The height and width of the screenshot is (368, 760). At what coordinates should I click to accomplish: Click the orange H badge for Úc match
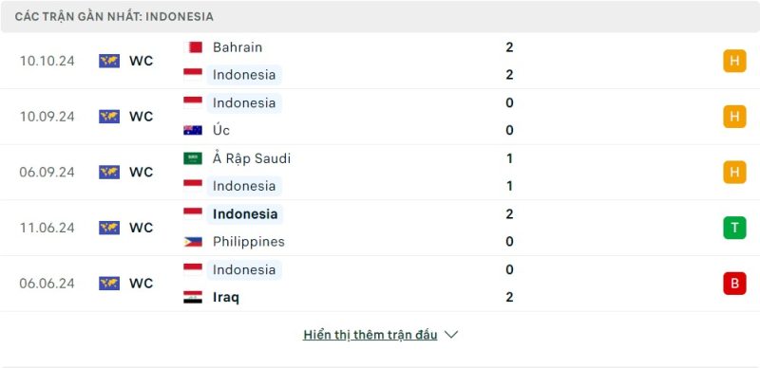pos(734,117)
